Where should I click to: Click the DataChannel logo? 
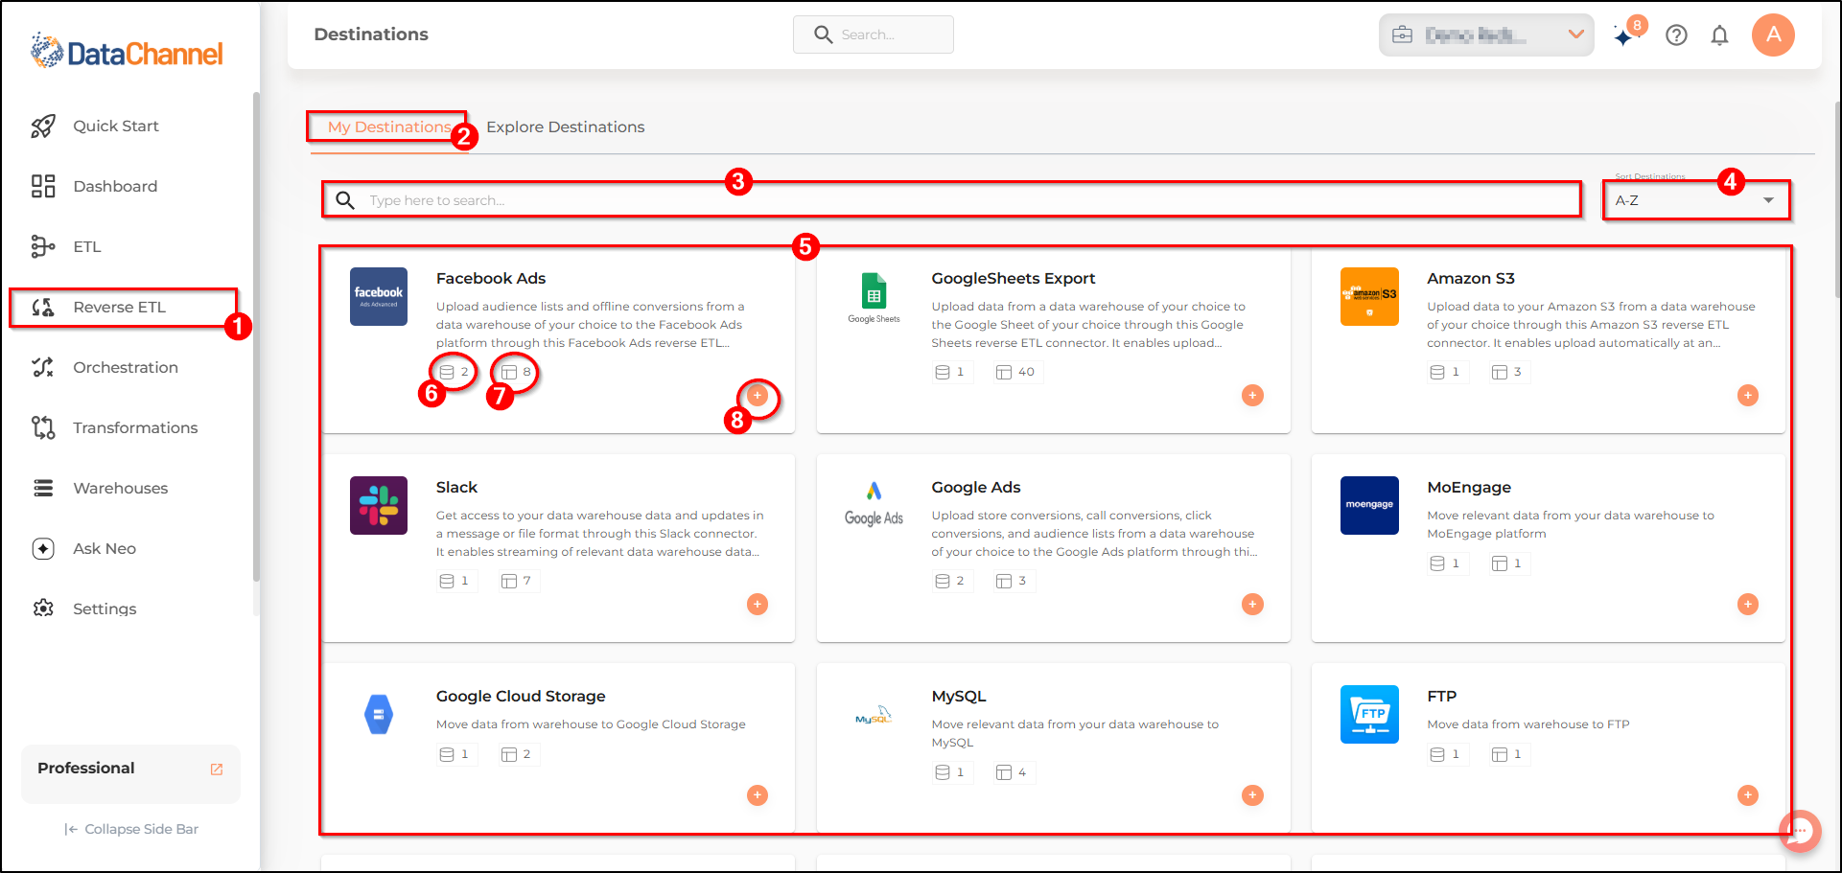pyautogui.click(x=127, y=52)
